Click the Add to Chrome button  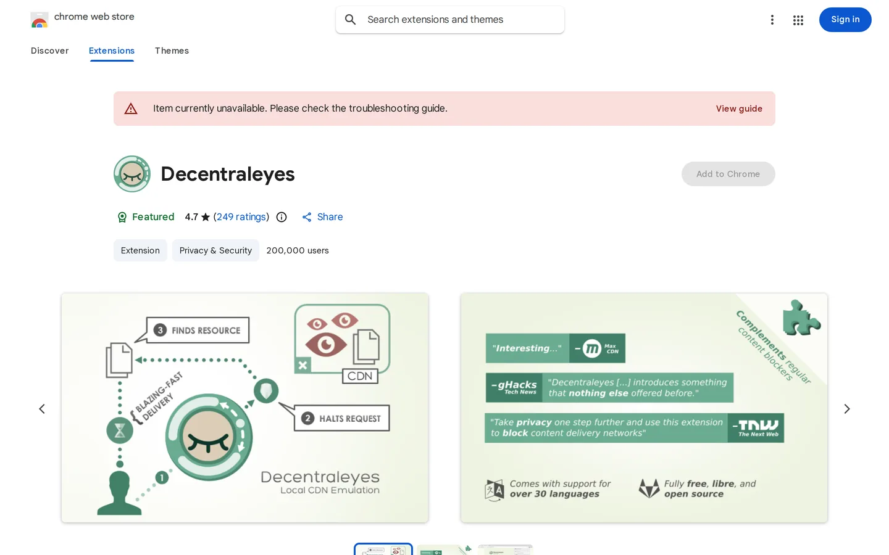pyautogui.click(x=728, y=174)
